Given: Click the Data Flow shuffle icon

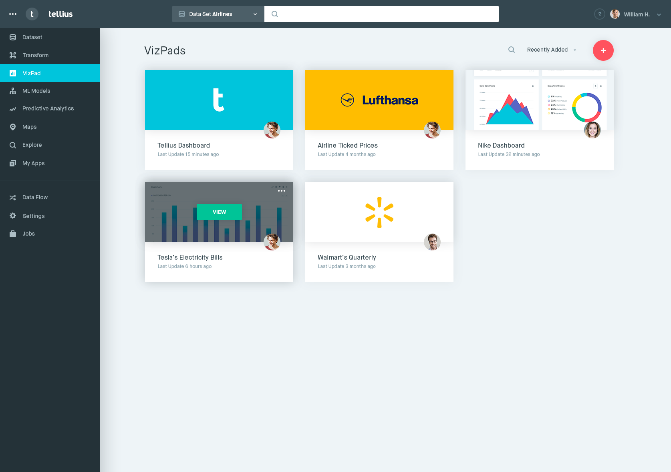Looking at the screenshot, I should [x=13, y=198].
